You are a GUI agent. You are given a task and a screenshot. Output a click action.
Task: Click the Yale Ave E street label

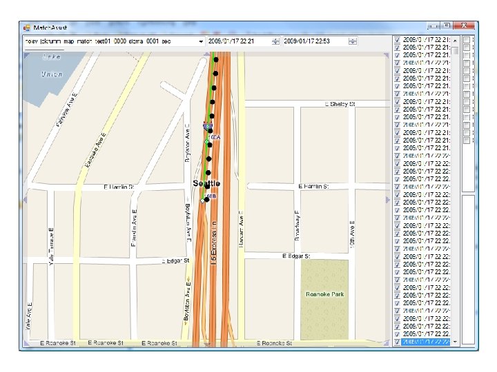click(29, 316)
